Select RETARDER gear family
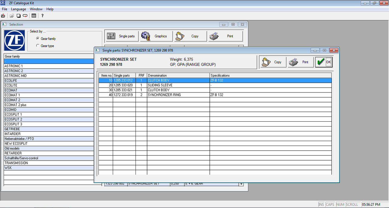 [49, 154]
